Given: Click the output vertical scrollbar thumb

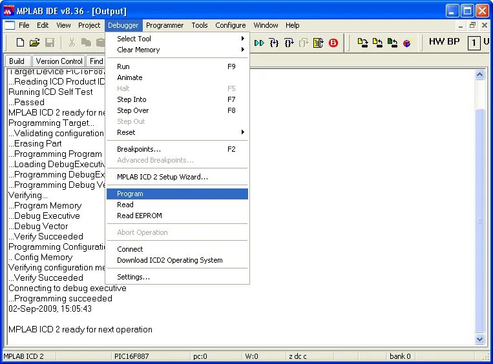Looking at the screenshot, I should [479, 221].
